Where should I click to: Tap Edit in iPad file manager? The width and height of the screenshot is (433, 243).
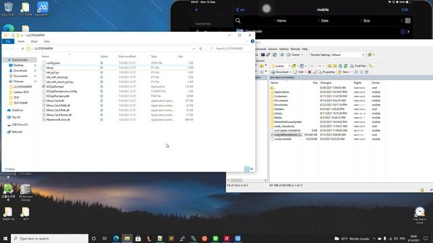point(405,9)
